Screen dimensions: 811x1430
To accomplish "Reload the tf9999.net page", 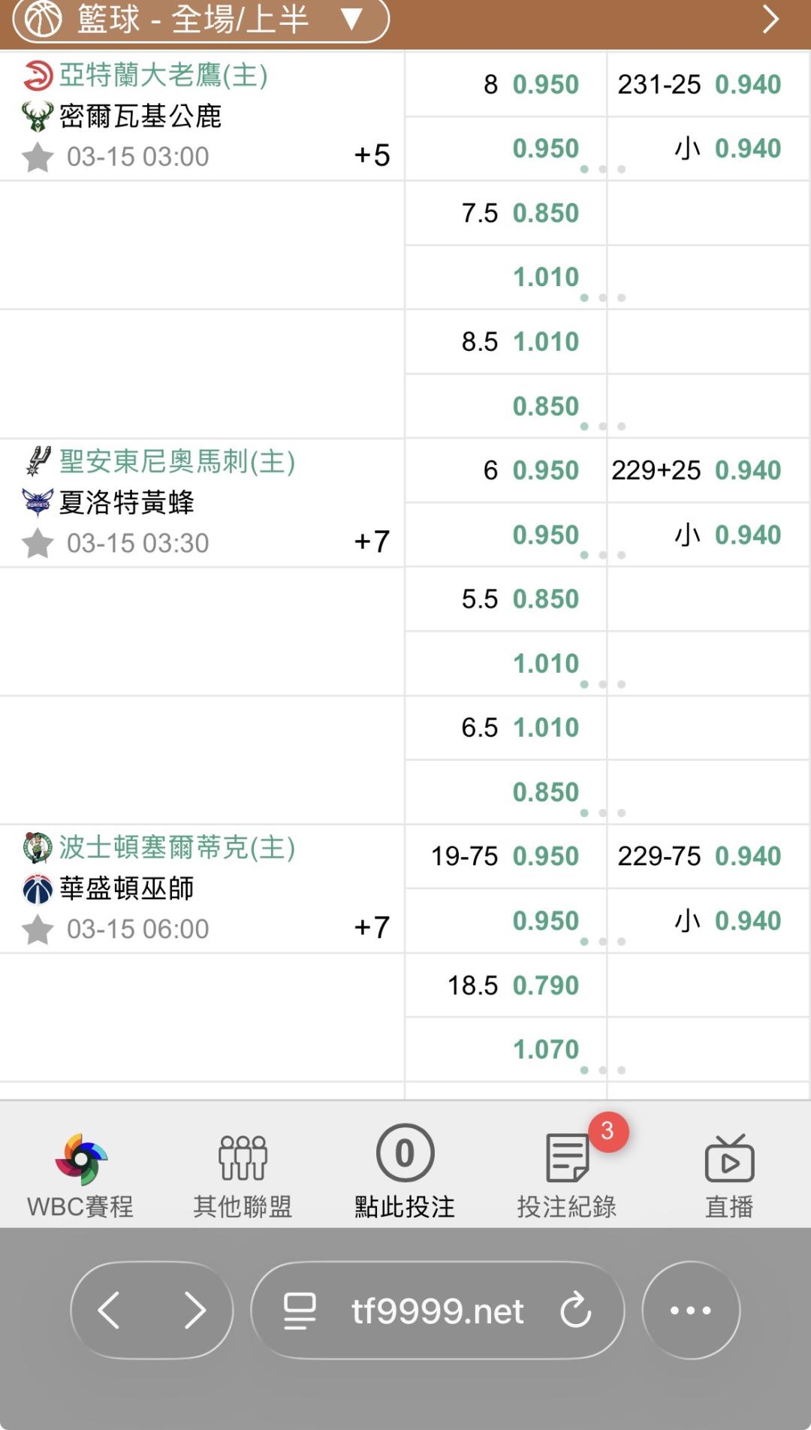I will (x=576, y=1310).
